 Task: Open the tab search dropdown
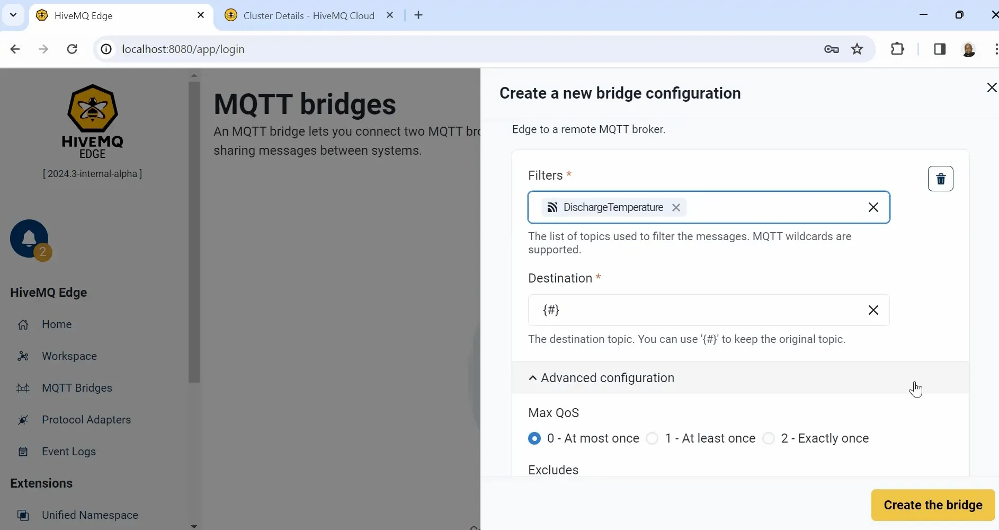tap(13, 15)
